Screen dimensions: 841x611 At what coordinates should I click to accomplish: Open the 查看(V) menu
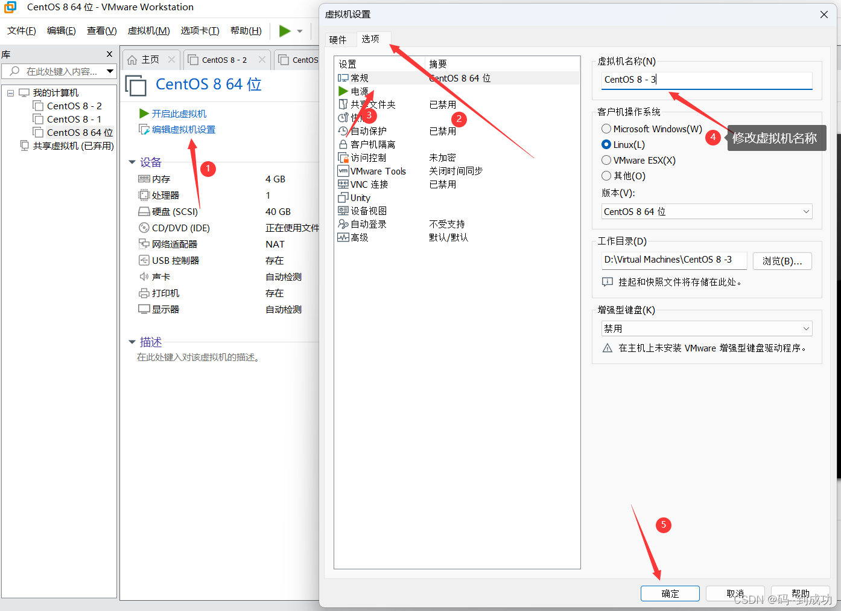coord(102,31)
